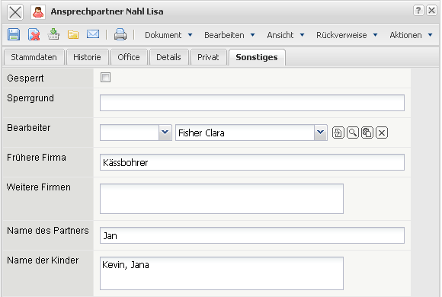
Task: Click the save floppy disk icon
Action: (x=13, y=35)
